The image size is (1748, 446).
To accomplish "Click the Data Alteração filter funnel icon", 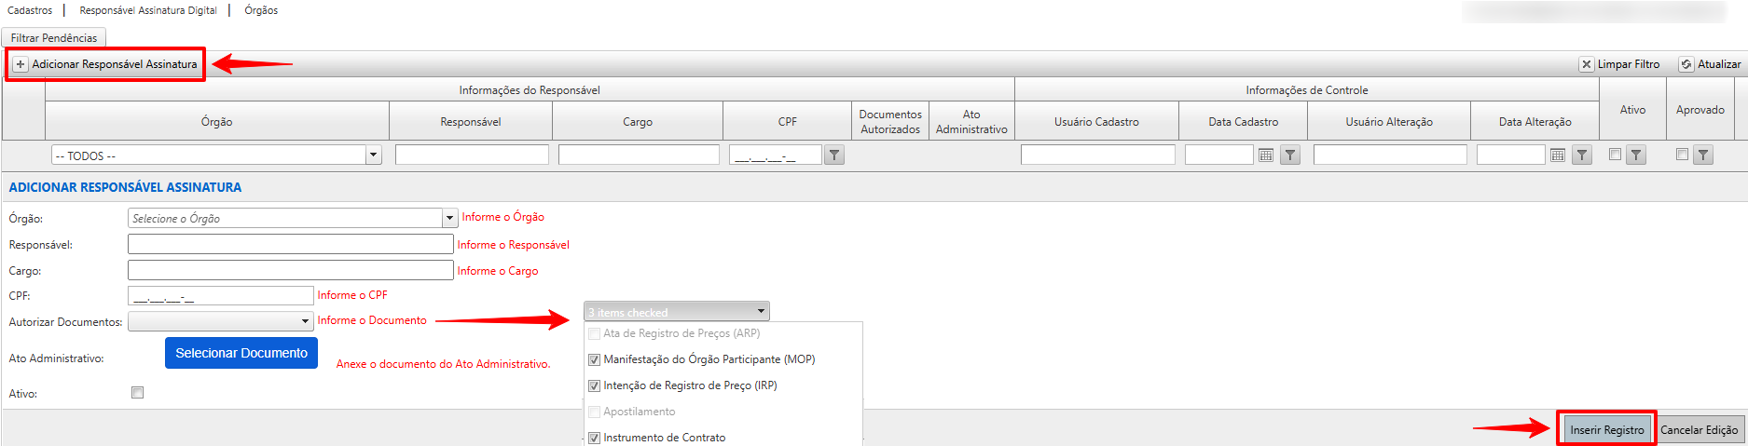I will coord(1582,155).
